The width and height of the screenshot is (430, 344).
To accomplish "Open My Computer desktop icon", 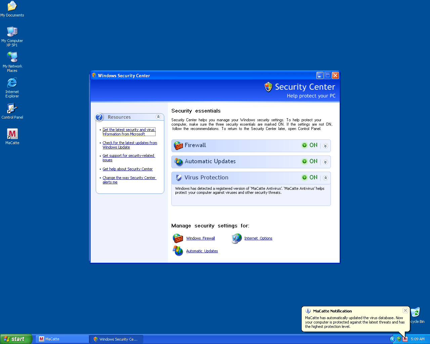I will tap(12, 32).
